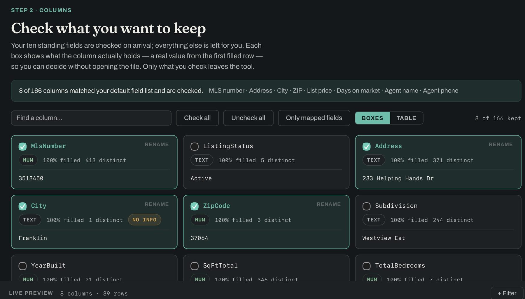This screenshot has width=525, height=299.
Task: Rename the Address column
Action: [501, 145]
